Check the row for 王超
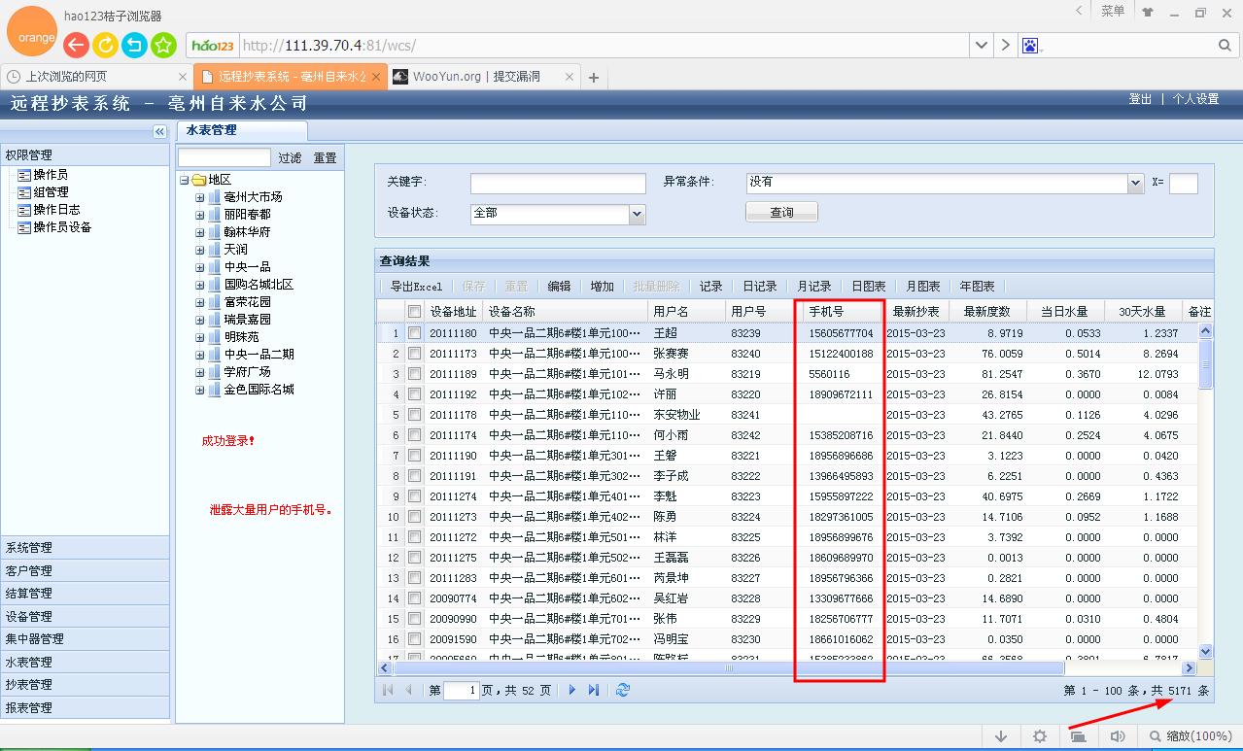Screen dimensions: 1243x751 tap(415, 333)
